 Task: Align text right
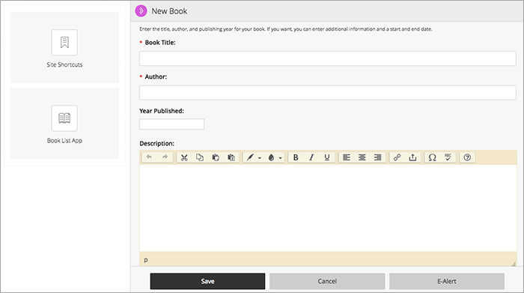coord(377,157)
